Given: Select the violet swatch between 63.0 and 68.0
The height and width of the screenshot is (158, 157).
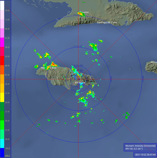Looking at the screenshot, I should coord(2,33).
